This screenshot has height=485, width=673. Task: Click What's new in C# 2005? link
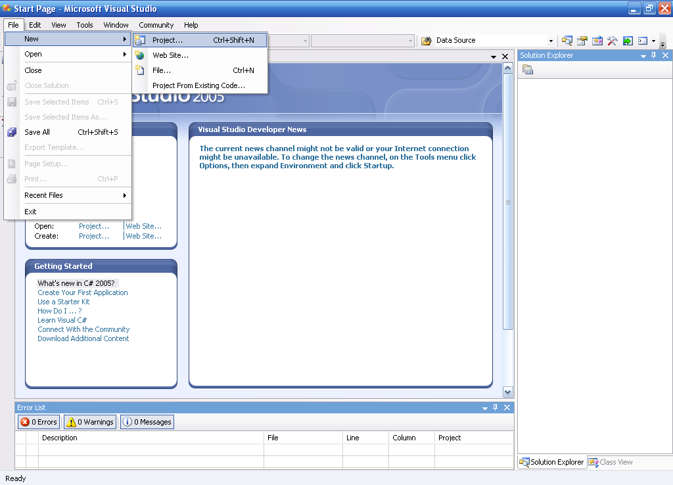point(76,283)
